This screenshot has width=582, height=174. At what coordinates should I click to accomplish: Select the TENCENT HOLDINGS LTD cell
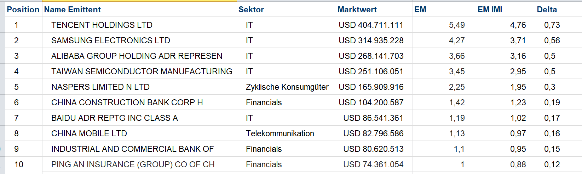tap(102, 25)
